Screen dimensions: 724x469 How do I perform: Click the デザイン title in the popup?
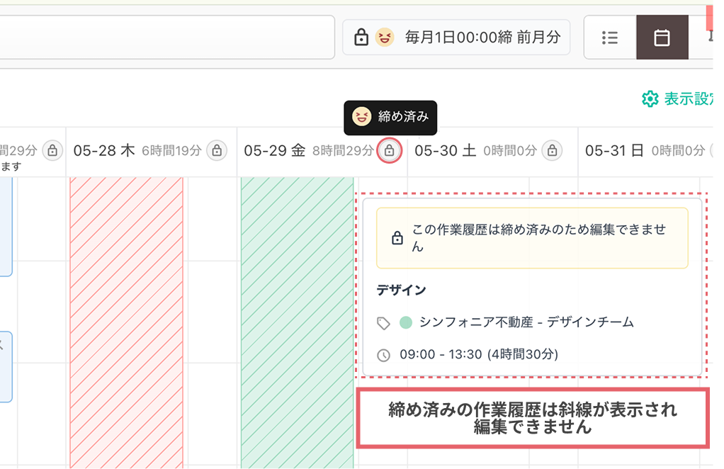pos(401,290)
